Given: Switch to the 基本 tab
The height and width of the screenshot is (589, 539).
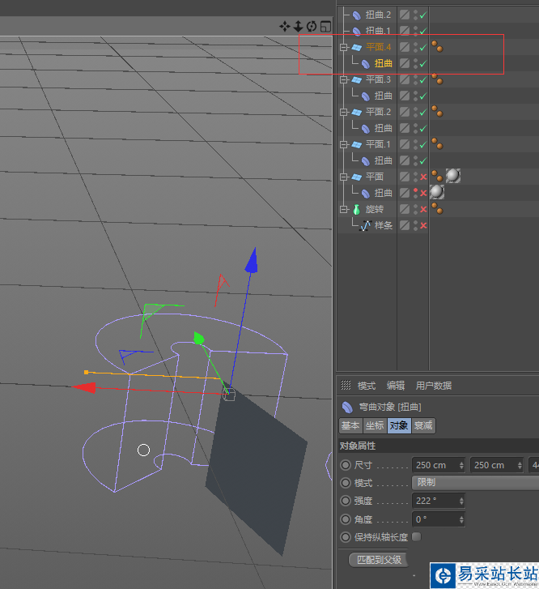Looking at the screenshot, I should [x=350, y=425].
